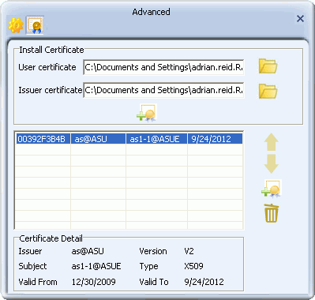Open the gear settings tab
Image resolution: width=315 pixels, height=300 pixels.
point(16,25)
